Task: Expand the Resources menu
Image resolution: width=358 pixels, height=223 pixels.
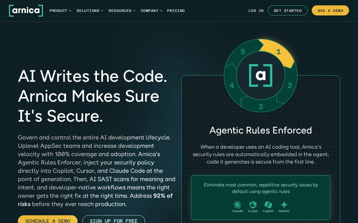Action: 122,11
